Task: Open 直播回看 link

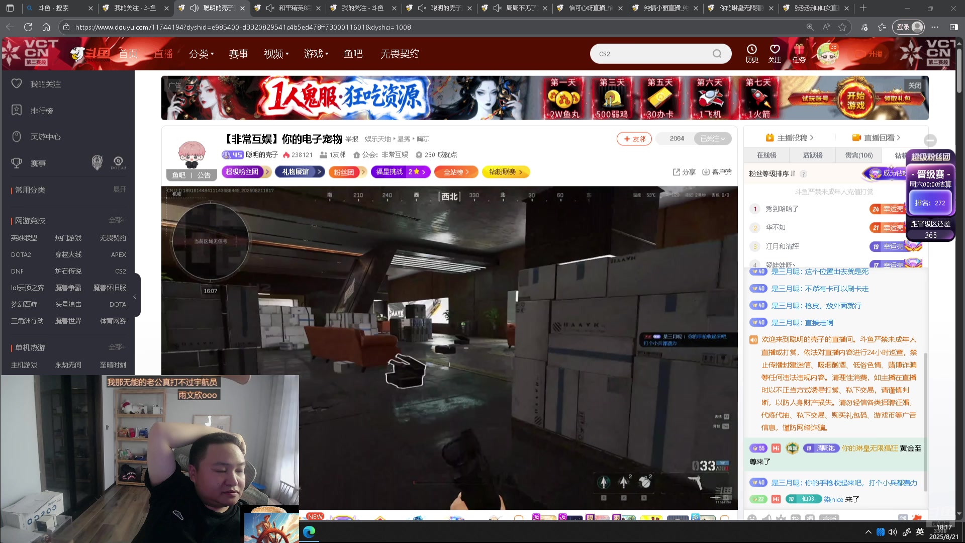Action: [x=876, y=138]
